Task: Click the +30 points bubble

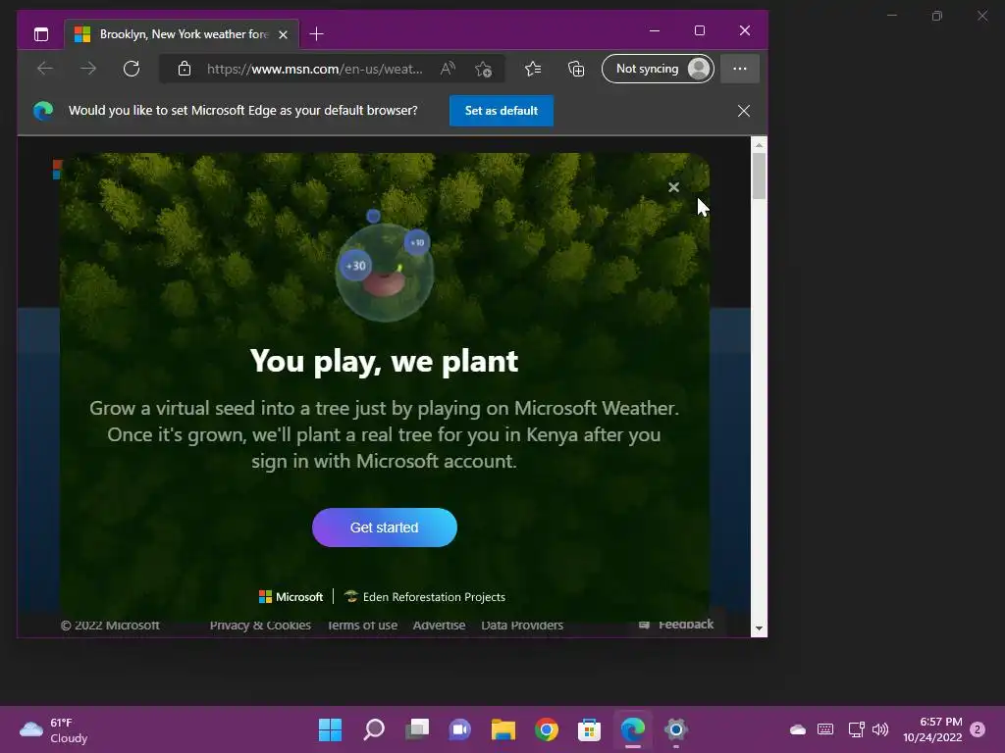Action: tap(355, 265)
